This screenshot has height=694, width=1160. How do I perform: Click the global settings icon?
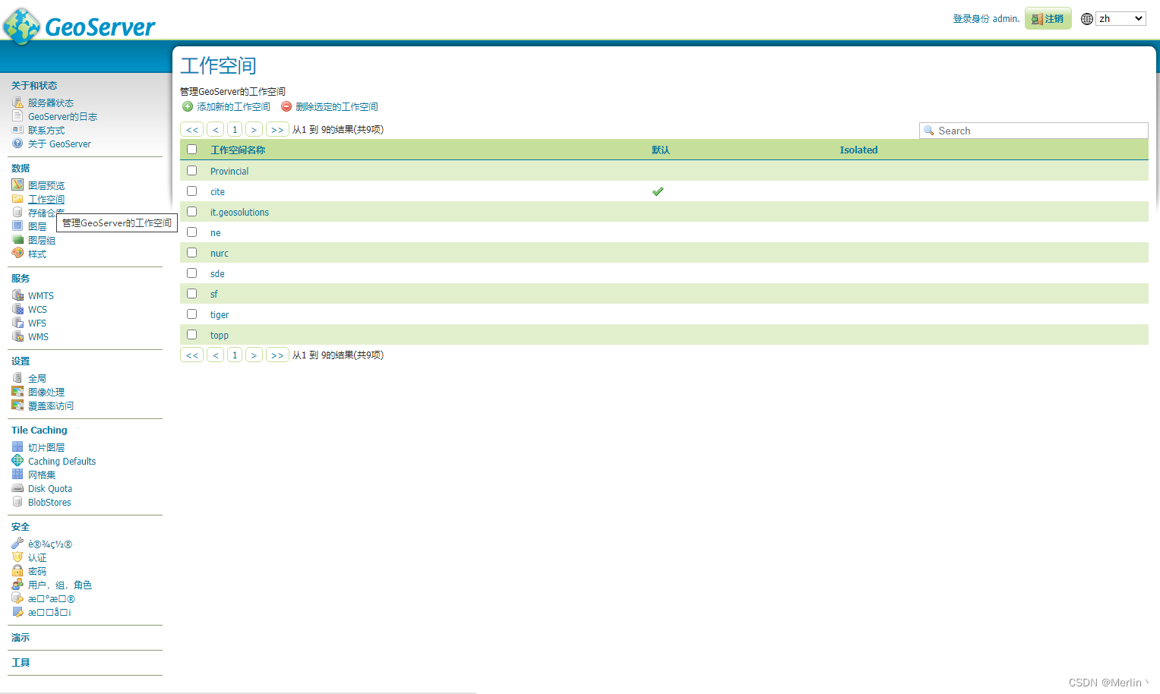17,378
